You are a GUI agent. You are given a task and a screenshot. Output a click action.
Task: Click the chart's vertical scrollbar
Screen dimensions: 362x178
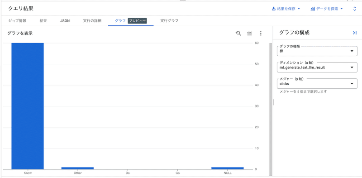point(271,109)
